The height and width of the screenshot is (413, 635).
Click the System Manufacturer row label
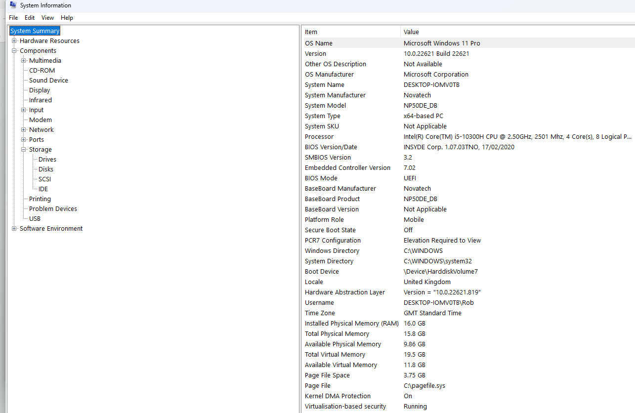(335, 95)
